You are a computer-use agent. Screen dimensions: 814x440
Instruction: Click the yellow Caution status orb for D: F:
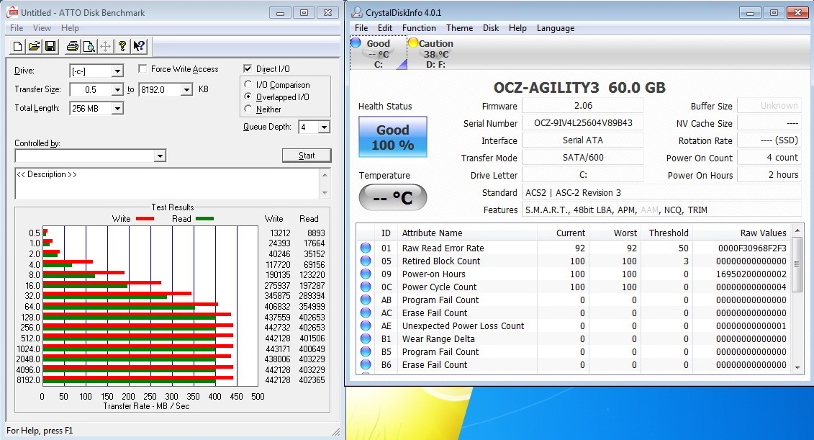(x=413, y=42)
